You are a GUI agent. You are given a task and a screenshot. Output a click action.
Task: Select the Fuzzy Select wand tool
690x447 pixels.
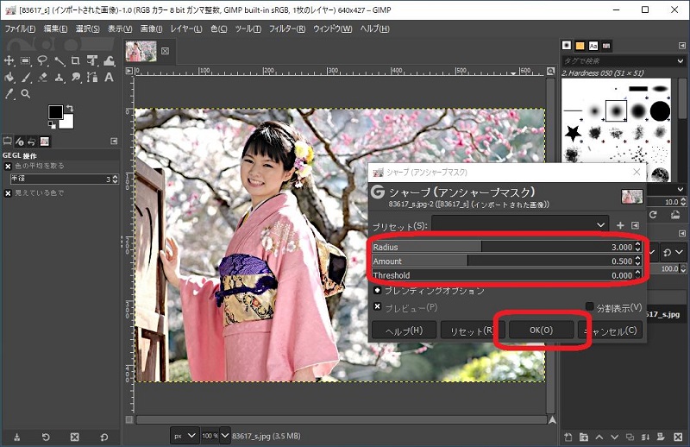click(x=60, y=61)
